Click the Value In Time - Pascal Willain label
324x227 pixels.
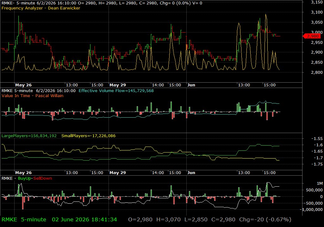point(33,96)
